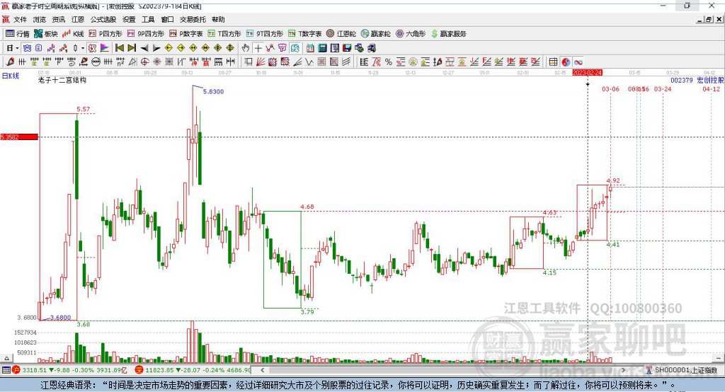Click the zigzag trend line icon
725x392 pixels.
[270, 48]
